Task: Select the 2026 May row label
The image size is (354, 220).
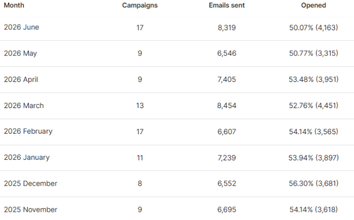Action: (x=20, y=54)
